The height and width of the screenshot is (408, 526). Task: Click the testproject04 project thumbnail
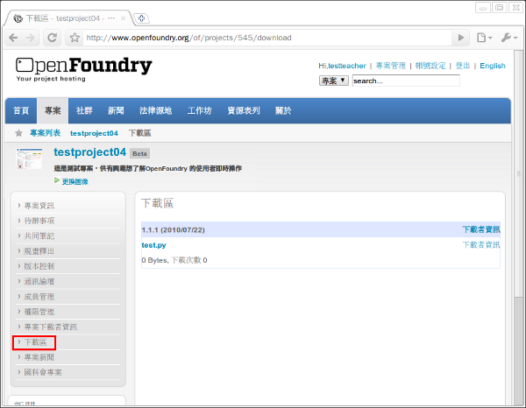pos(29,158)
